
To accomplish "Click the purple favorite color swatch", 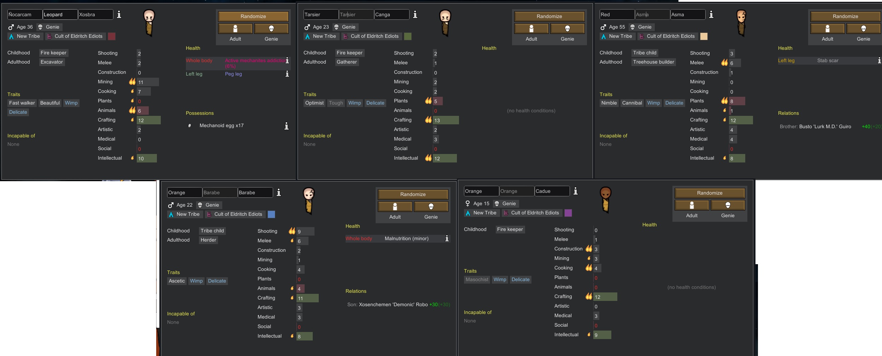I will tap(568, 213).
